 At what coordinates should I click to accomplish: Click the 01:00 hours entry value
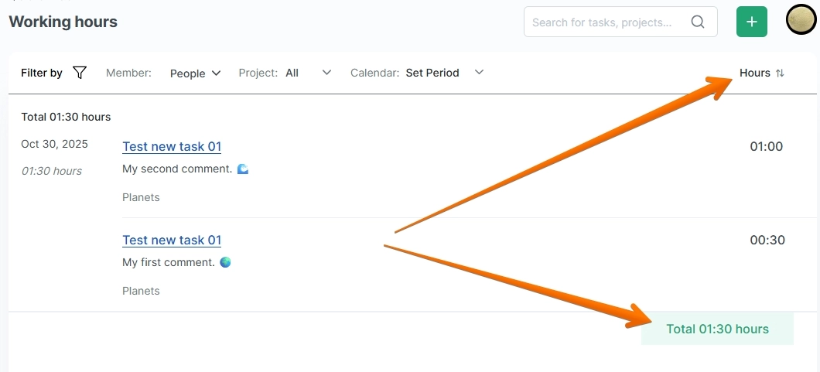[766, 147]
